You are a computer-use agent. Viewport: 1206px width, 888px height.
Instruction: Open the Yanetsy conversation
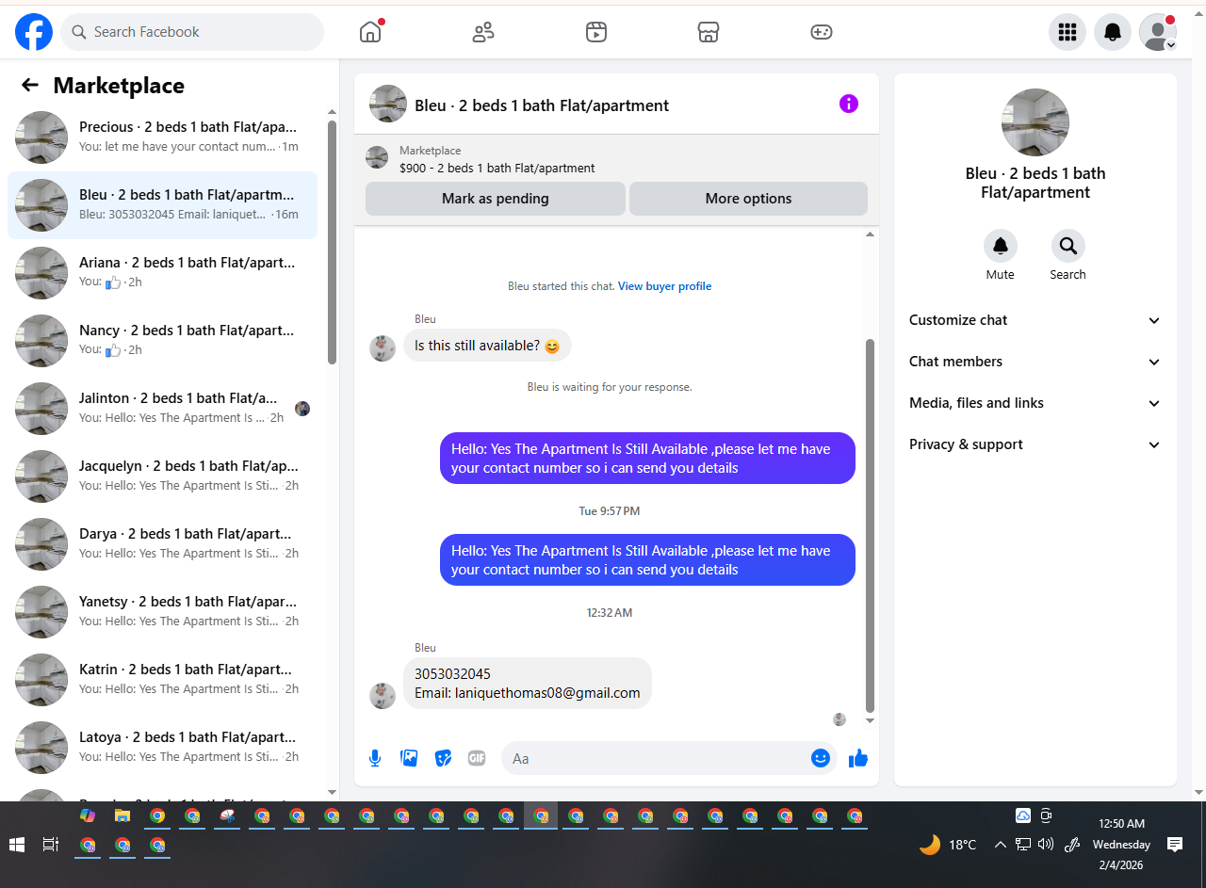pos(162,612)
